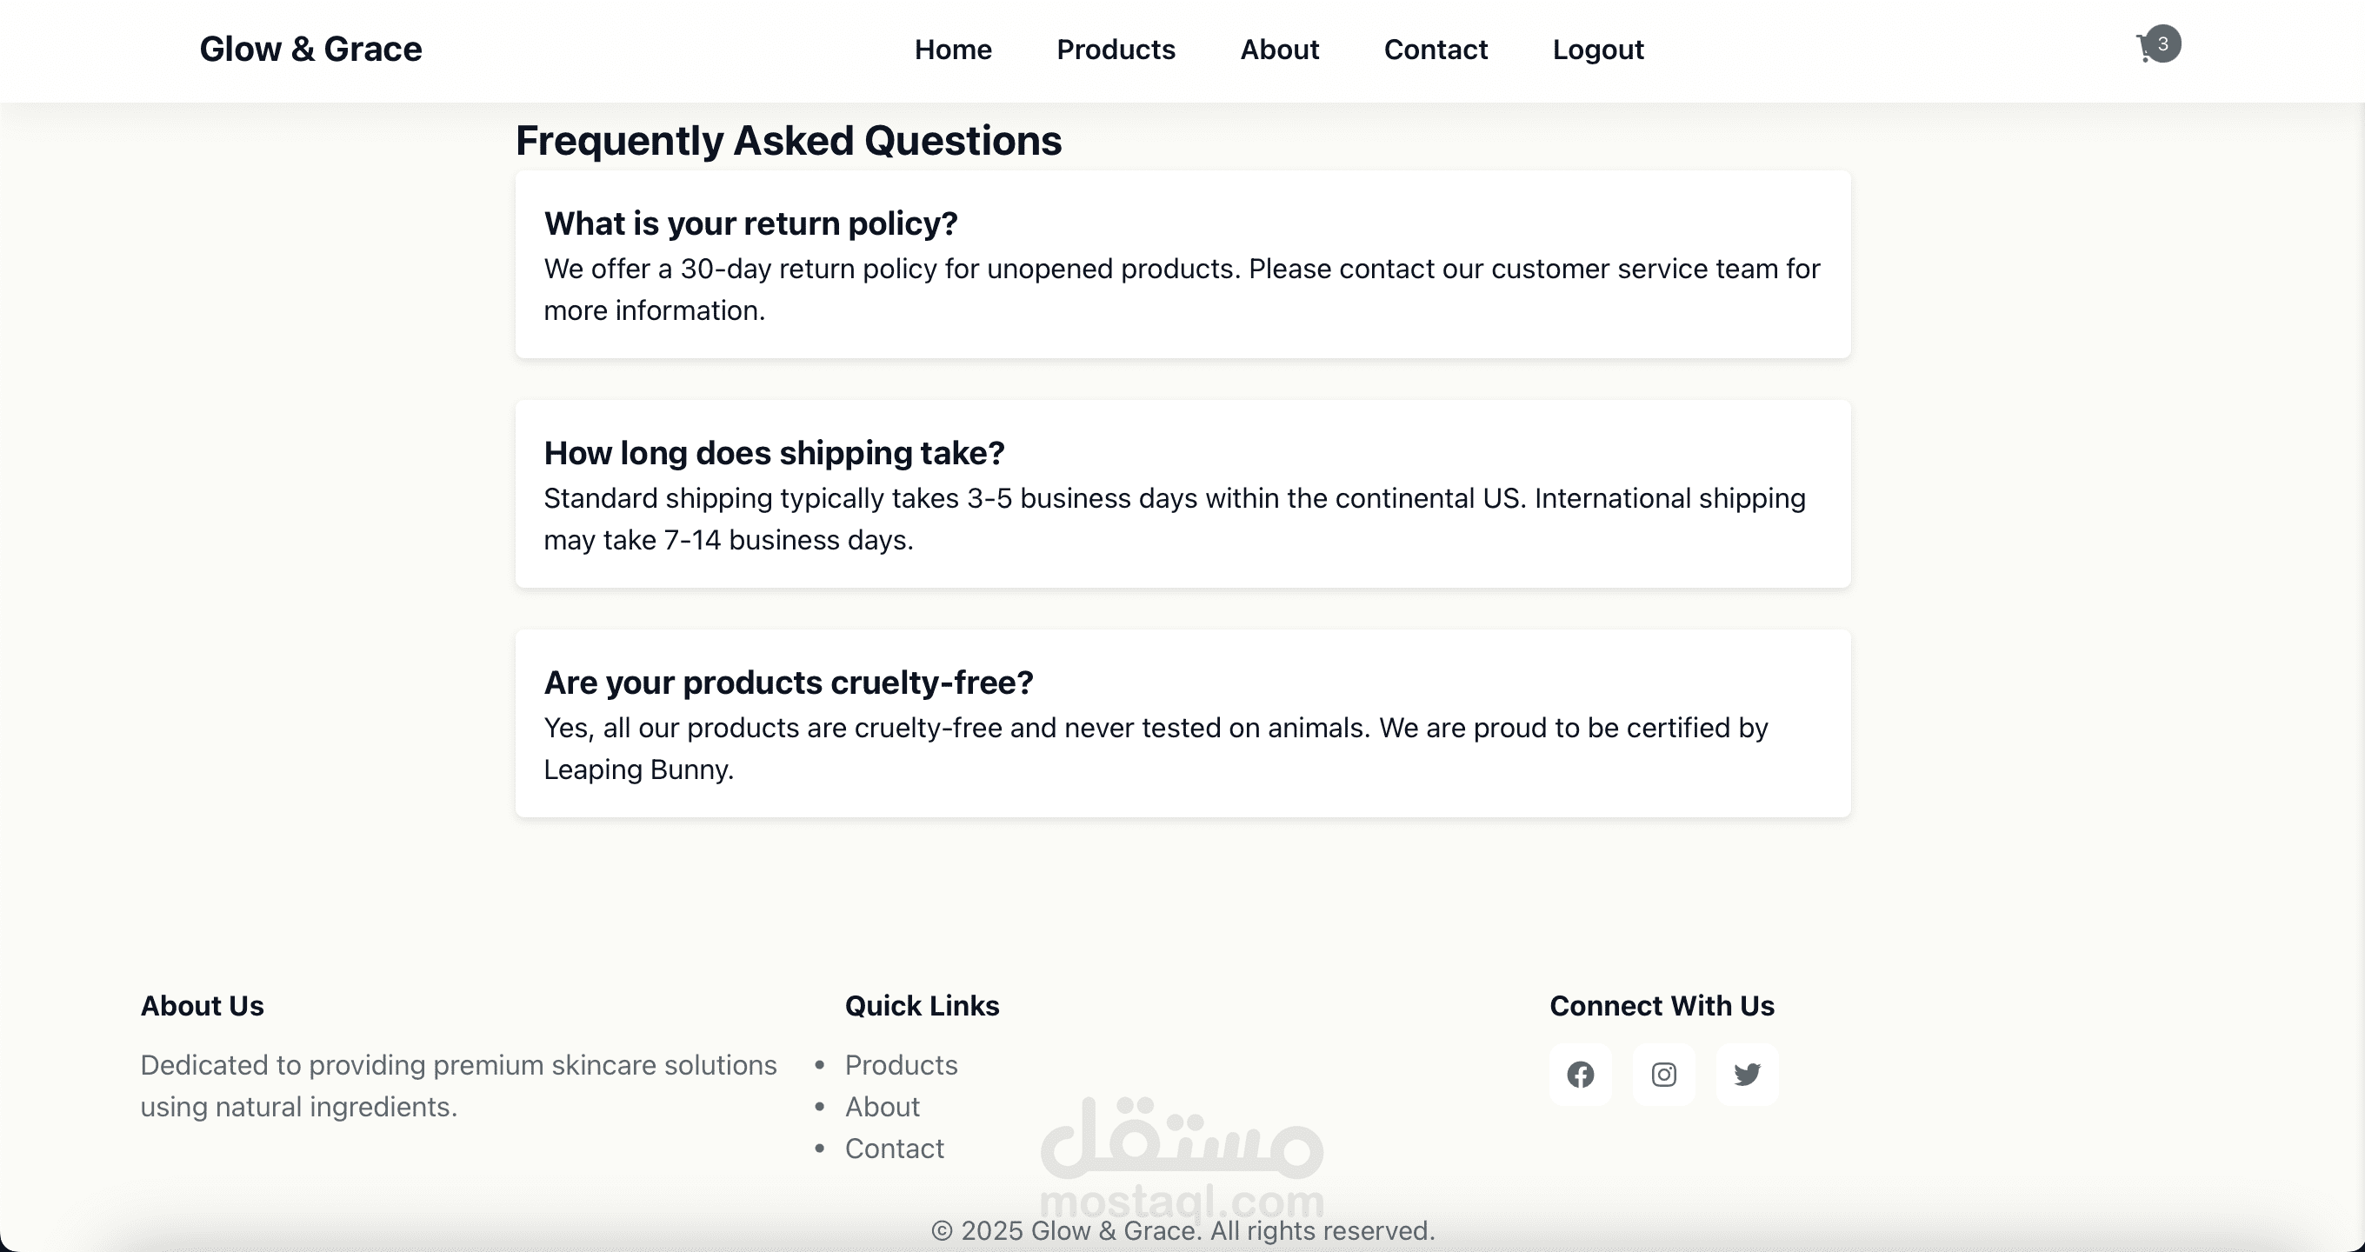
Task: Click the Contact link under Quick Links
Action: tap(894, 1149)
